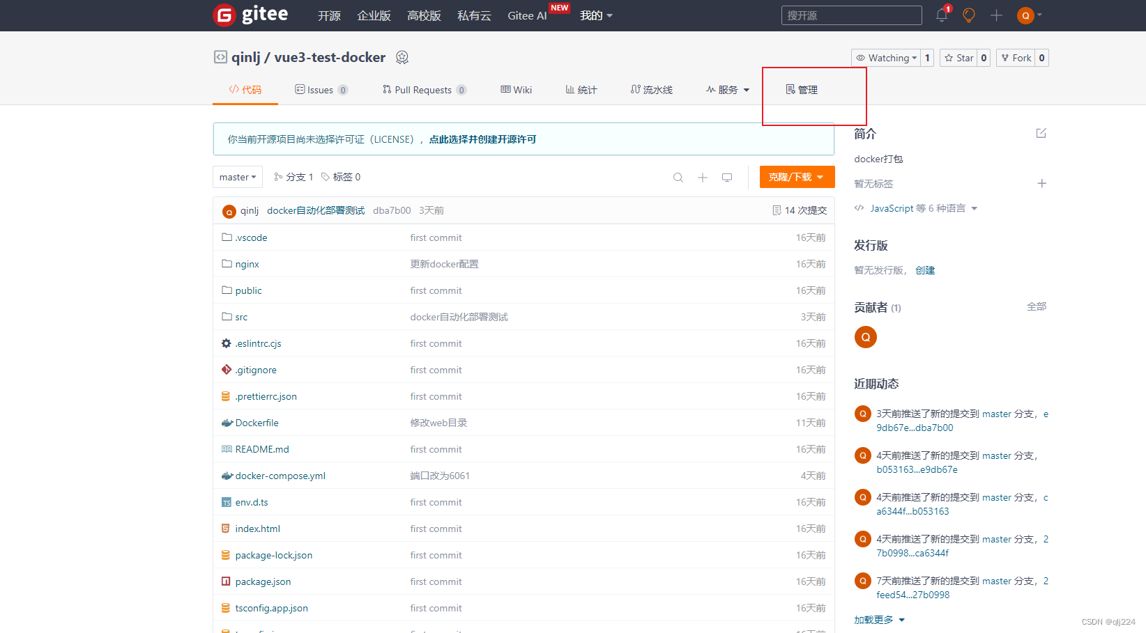The width and height of the screenshot is (1146, 633).
Task: Open the docker自动化部署测试 commit message
Action: coord(316,210)
